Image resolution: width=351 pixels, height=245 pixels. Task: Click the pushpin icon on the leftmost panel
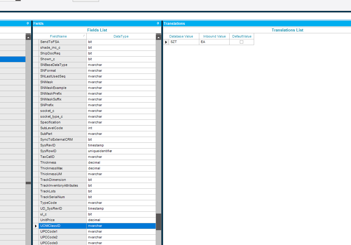tap(27, 23)
